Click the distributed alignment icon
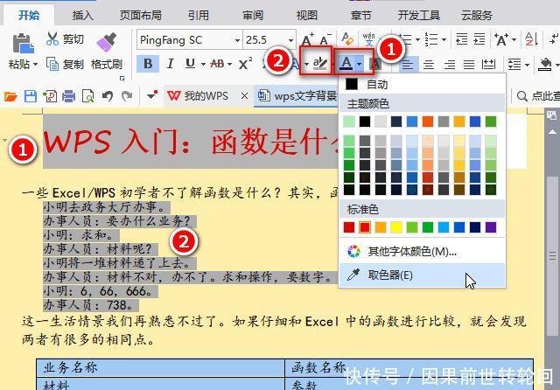 [488, 65]
